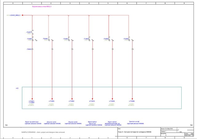Click the red arrowhead above +710K2

pos(72,99)
